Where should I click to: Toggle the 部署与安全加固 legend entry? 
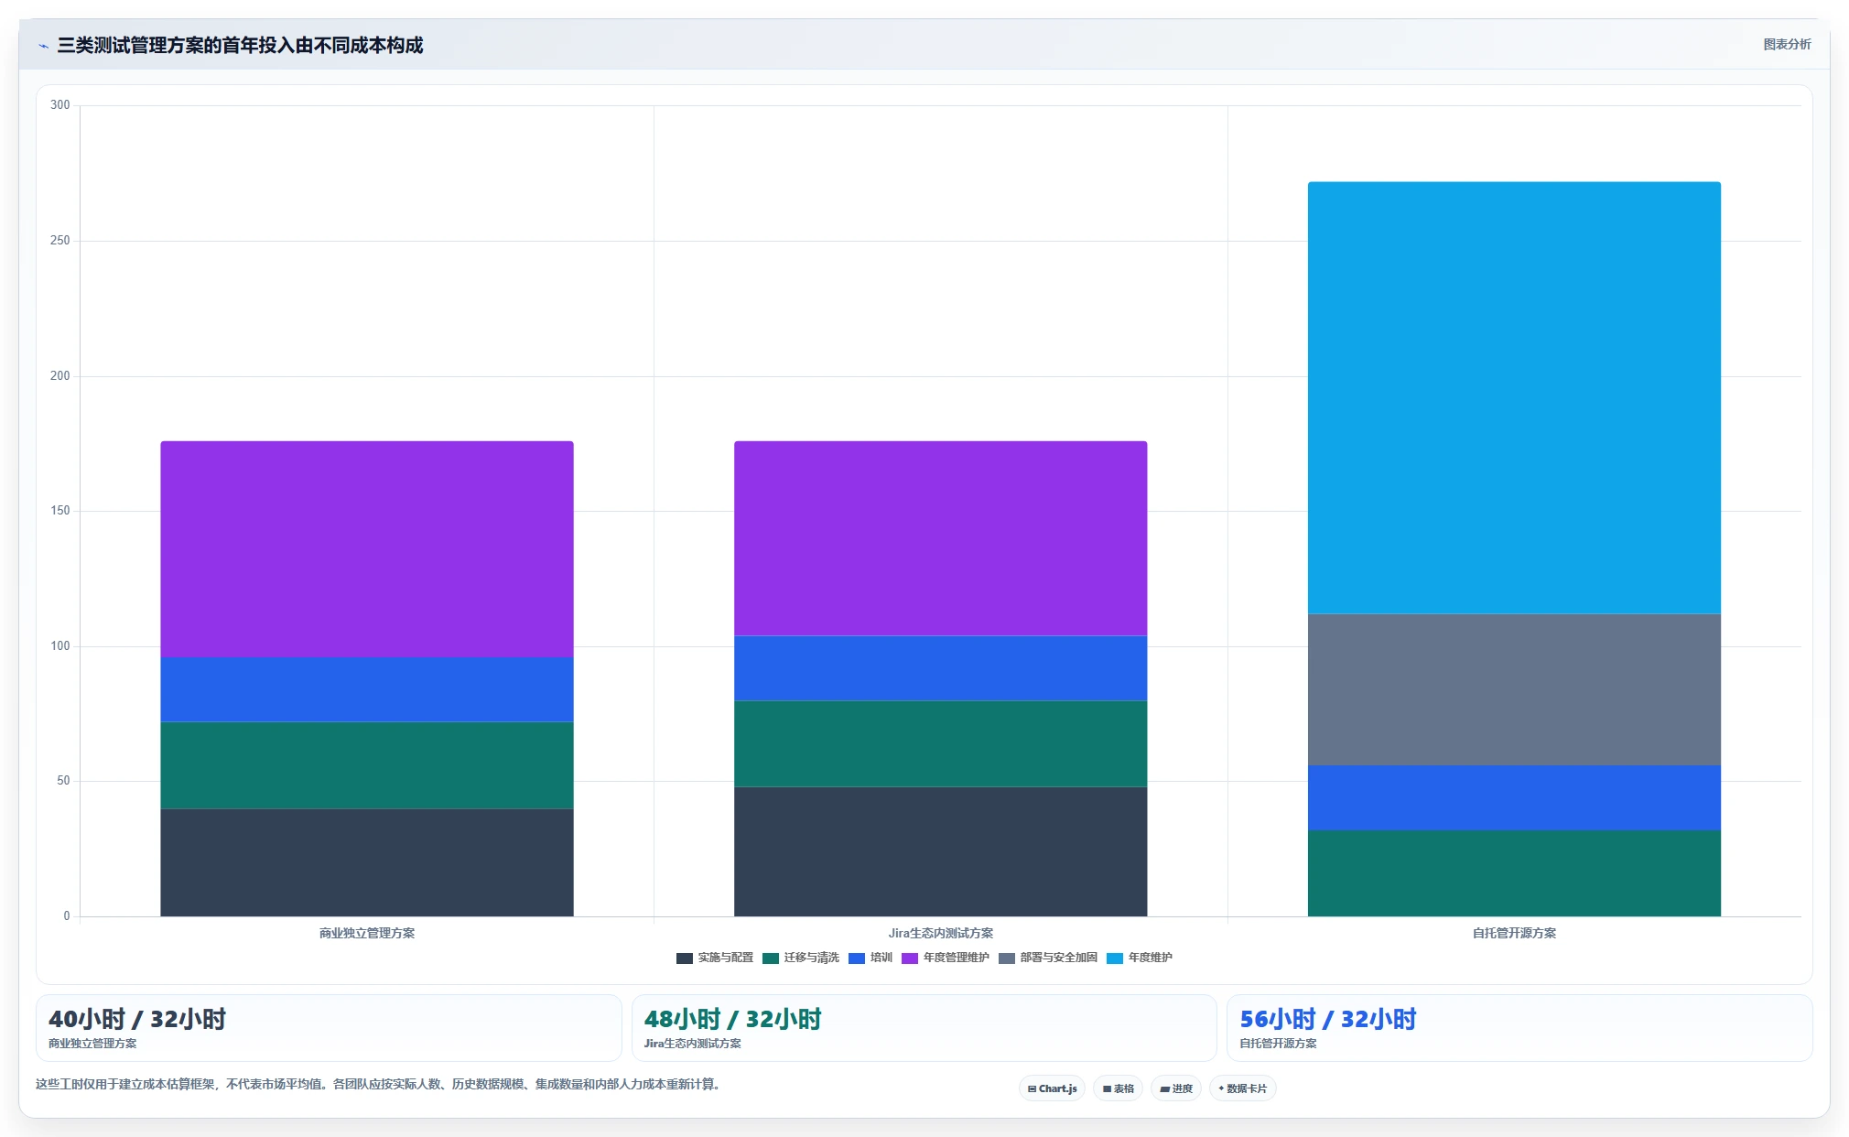(x=1048, y=958)
